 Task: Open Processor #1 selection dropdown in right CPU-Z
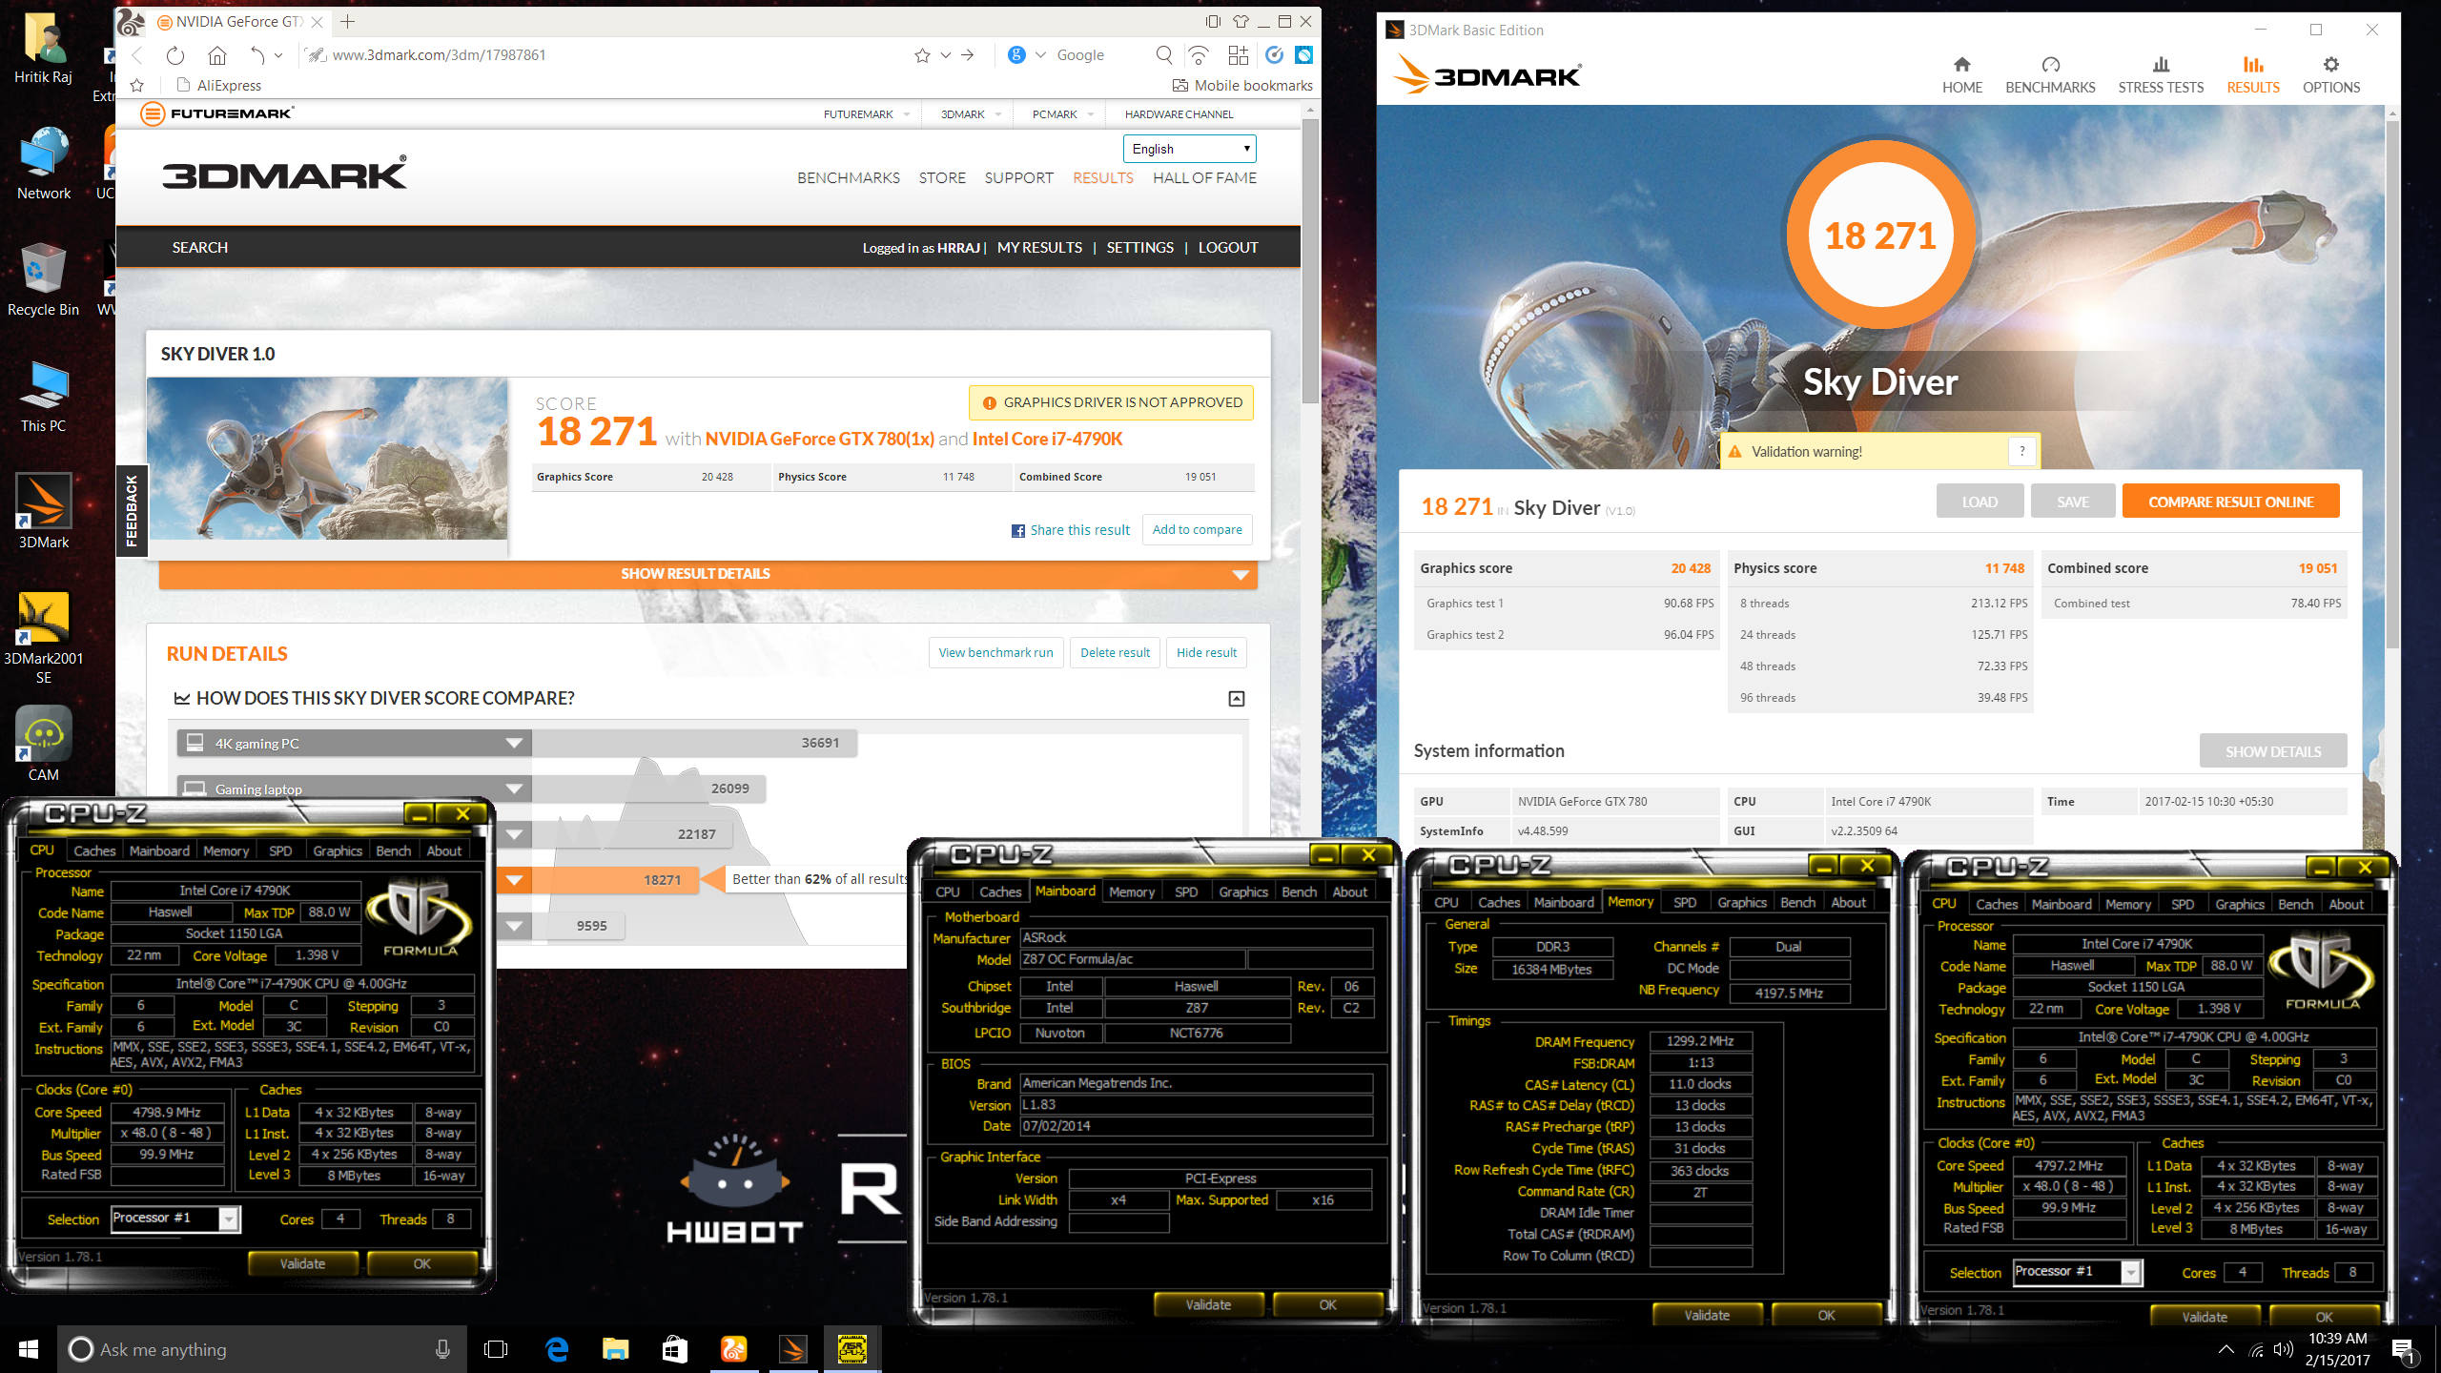pos(2077,1272)
